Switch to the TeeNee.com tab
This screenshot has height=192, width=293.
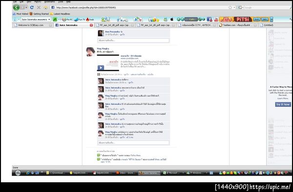(237, 25)
